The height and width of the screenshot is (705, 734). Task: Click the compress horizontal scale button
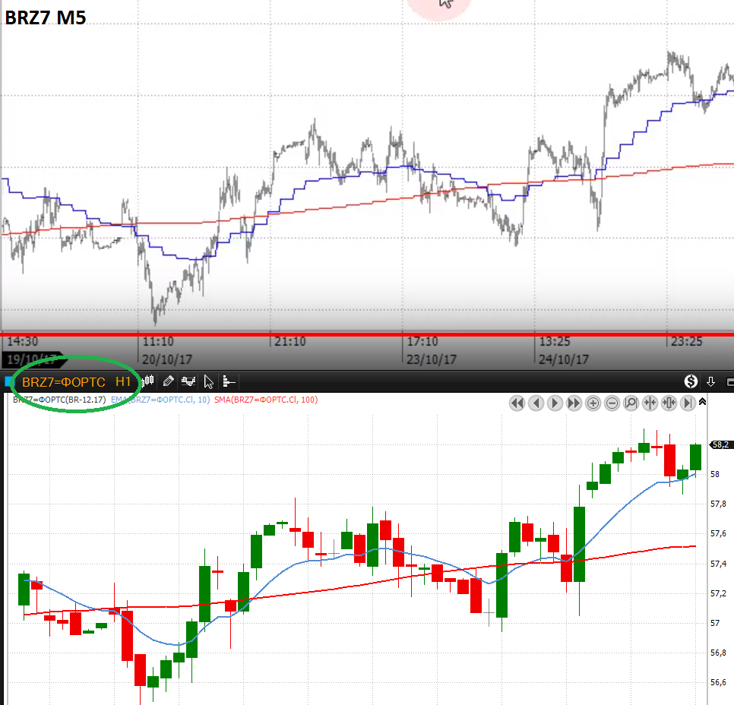point(650,403)
